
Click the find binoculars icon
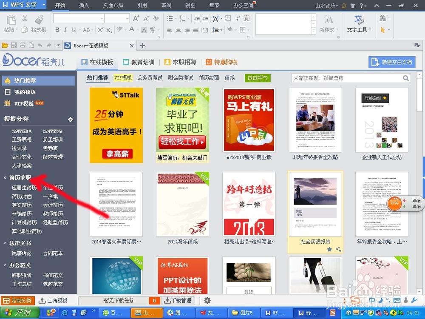[383, 18]
